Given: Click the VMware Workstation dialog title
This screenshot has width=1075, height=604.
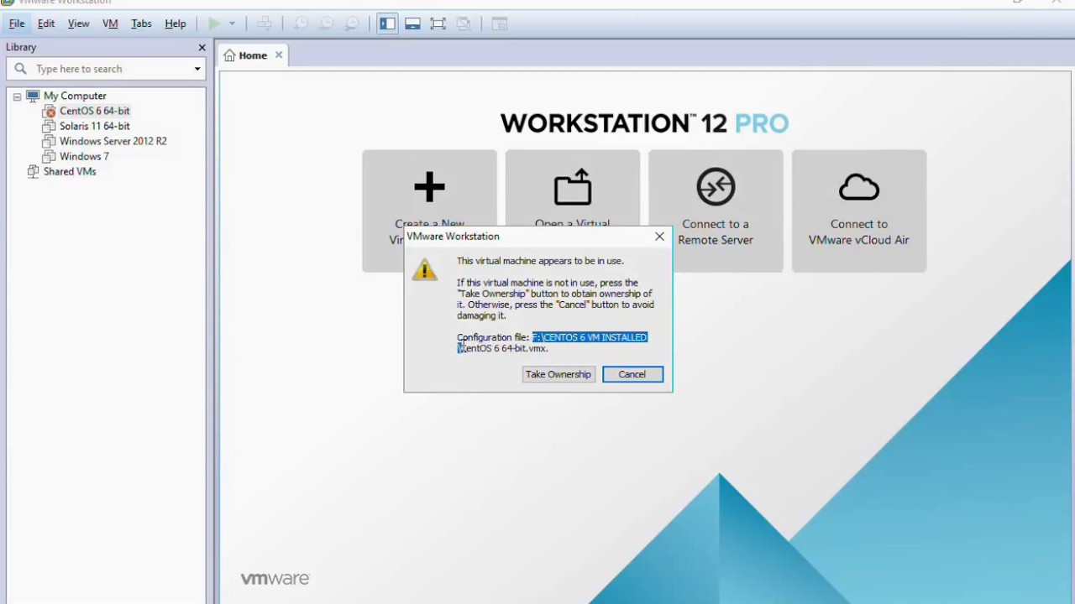Looking at the screenshot, I should pyautogui.click(x=454, y=237).
